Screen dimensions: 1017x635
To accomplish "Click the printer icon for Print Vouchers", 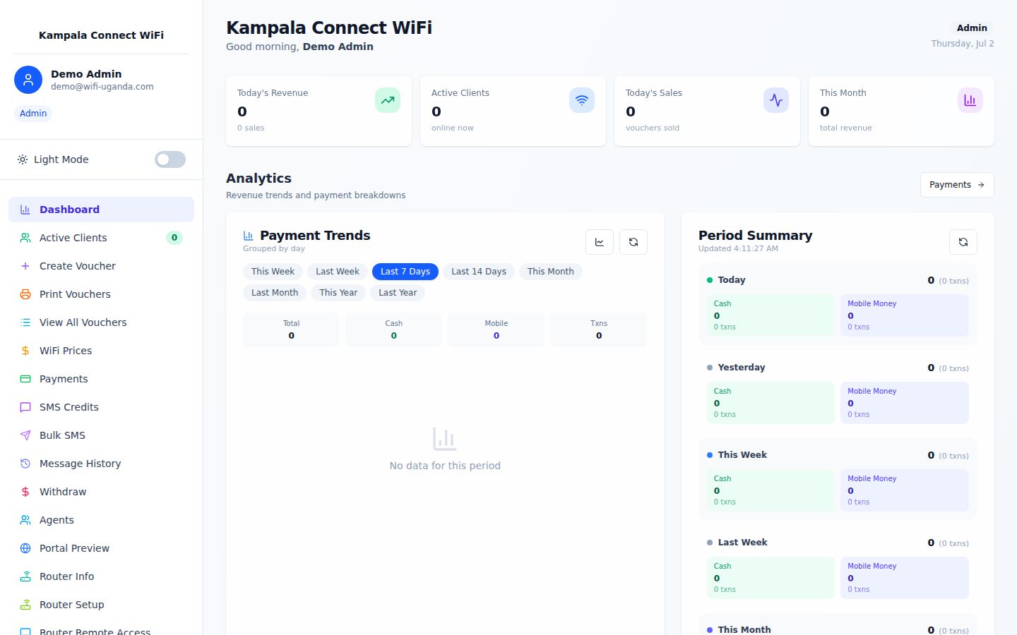I will click(25, 294).
